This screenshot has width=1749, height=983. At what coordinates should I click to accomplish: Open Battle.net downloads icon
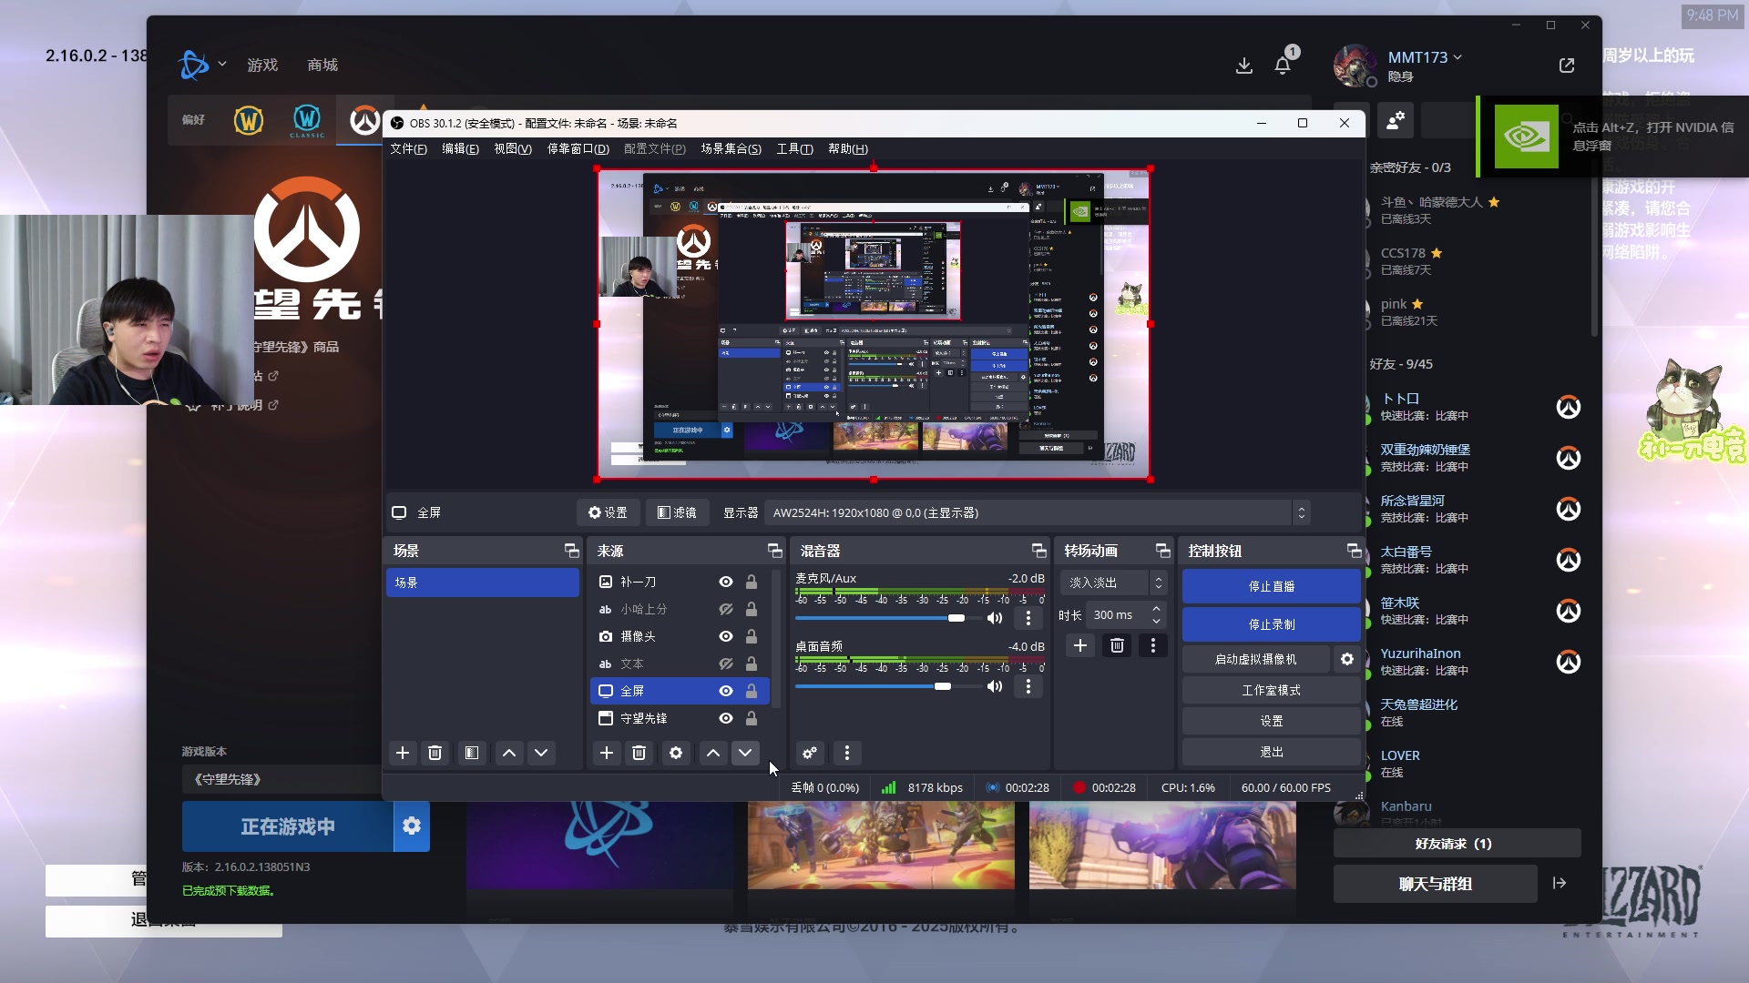[x=1244, y=66]
